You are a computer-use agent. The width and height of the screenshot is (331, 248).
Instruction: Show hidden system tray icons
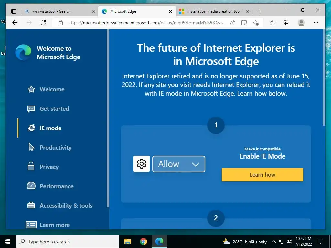[273, 242]
